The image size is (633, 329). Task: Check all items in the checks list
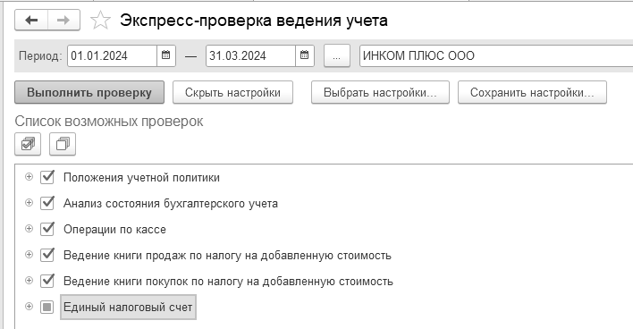(x=28, y=144)
